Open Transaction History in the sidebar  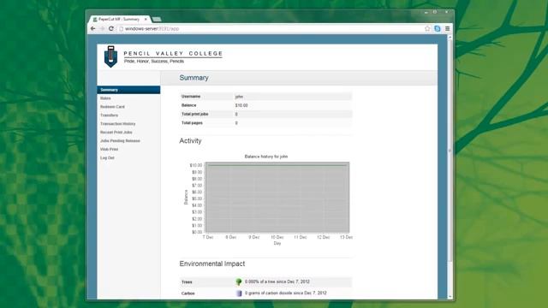click(118, 124)
